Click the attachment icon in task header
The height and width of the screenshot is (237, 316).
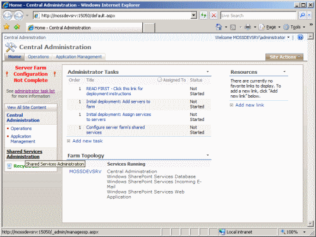pos(159,79)
